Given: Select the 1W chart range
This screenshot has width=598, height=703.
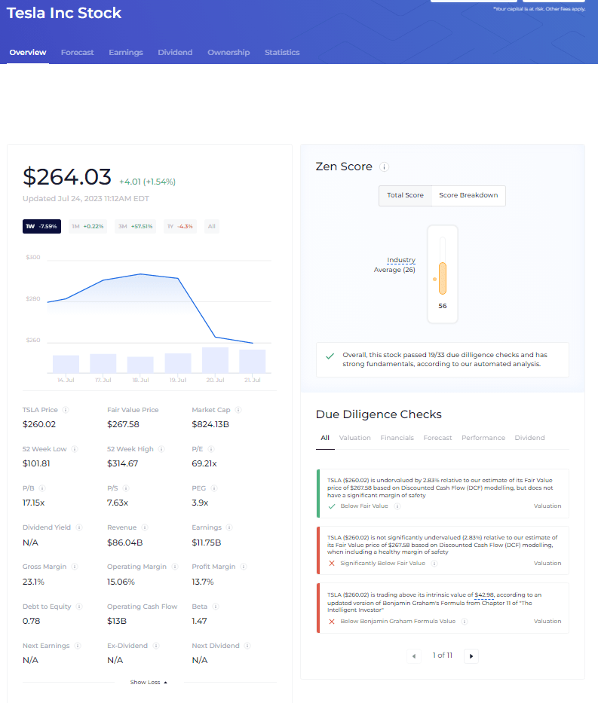Looking at the screenshot, I should coord(41,226).
